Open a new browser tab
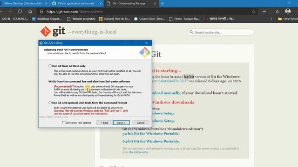 tap(163, 3)
